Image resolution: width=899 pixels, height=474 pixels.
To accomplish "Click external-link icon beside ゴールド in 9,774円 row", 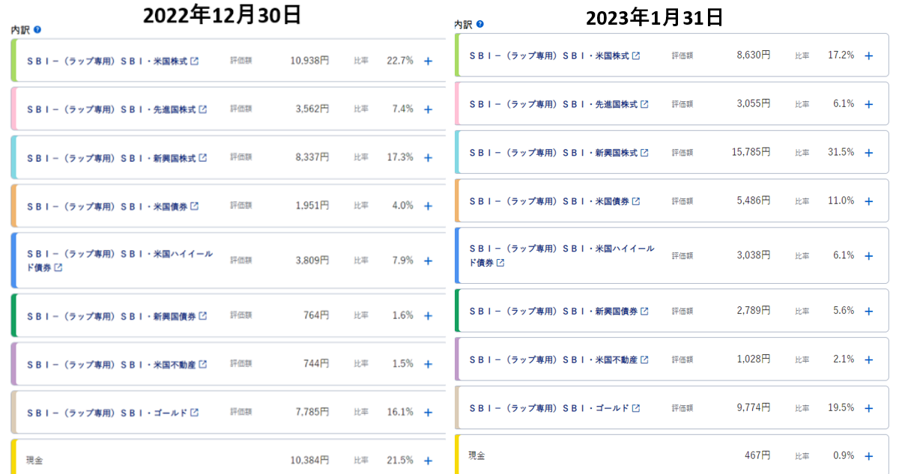I will (636, 408).
